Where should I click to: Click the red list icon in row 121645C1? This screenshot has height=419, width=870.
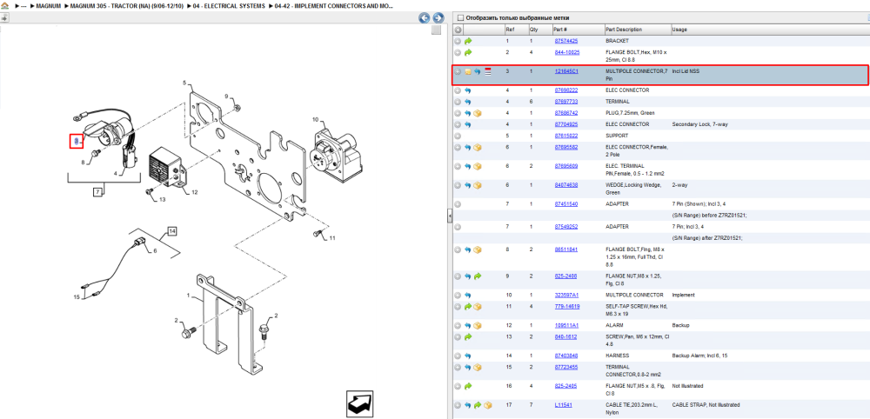[488, 71]
